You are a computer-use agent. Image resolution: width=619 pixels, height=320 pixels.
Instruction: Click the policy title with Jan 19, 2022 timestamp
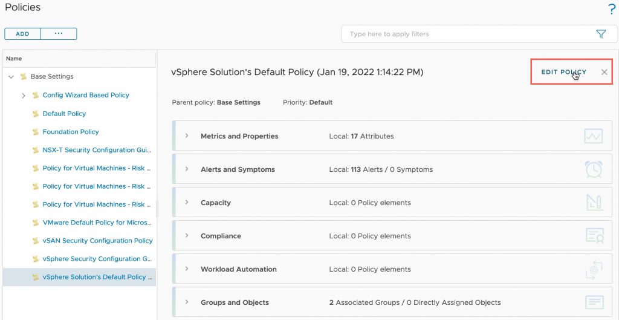click(297, 73)
